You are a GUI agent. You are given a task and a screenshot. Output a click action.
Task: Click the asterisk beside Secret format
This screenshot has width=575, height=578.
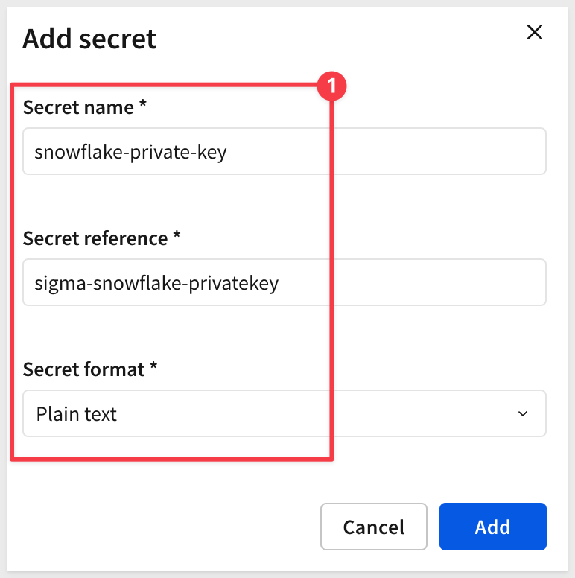tap(153, 366)
